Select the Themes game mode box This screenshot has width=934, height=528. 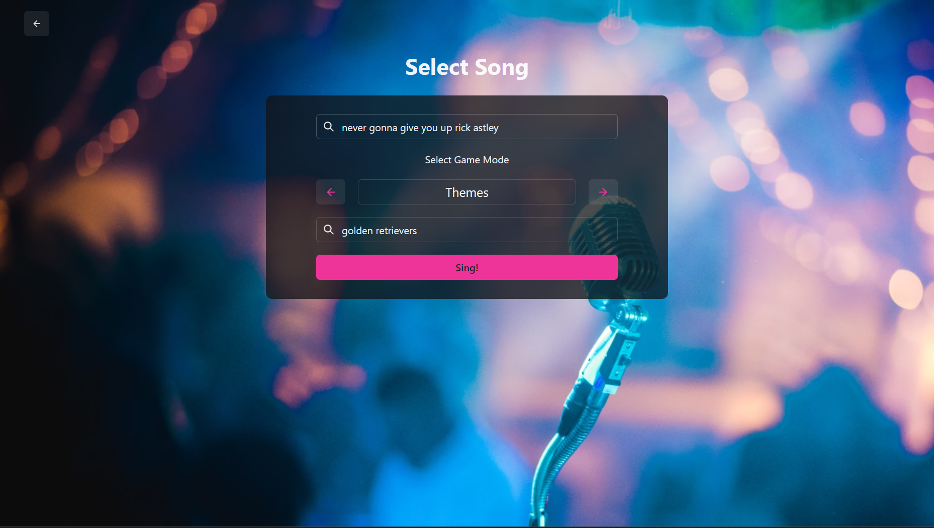point(467,192)
